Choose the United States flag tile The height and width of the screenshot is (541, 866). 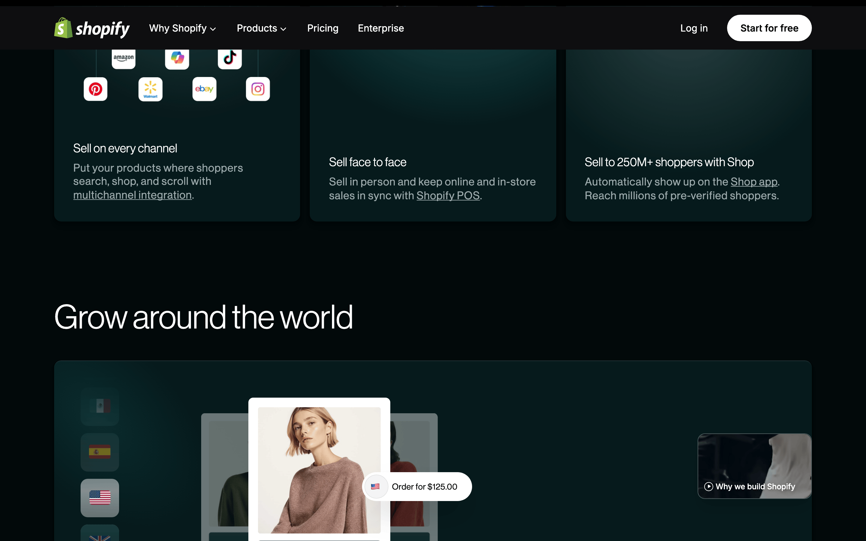tap(100, 498)
